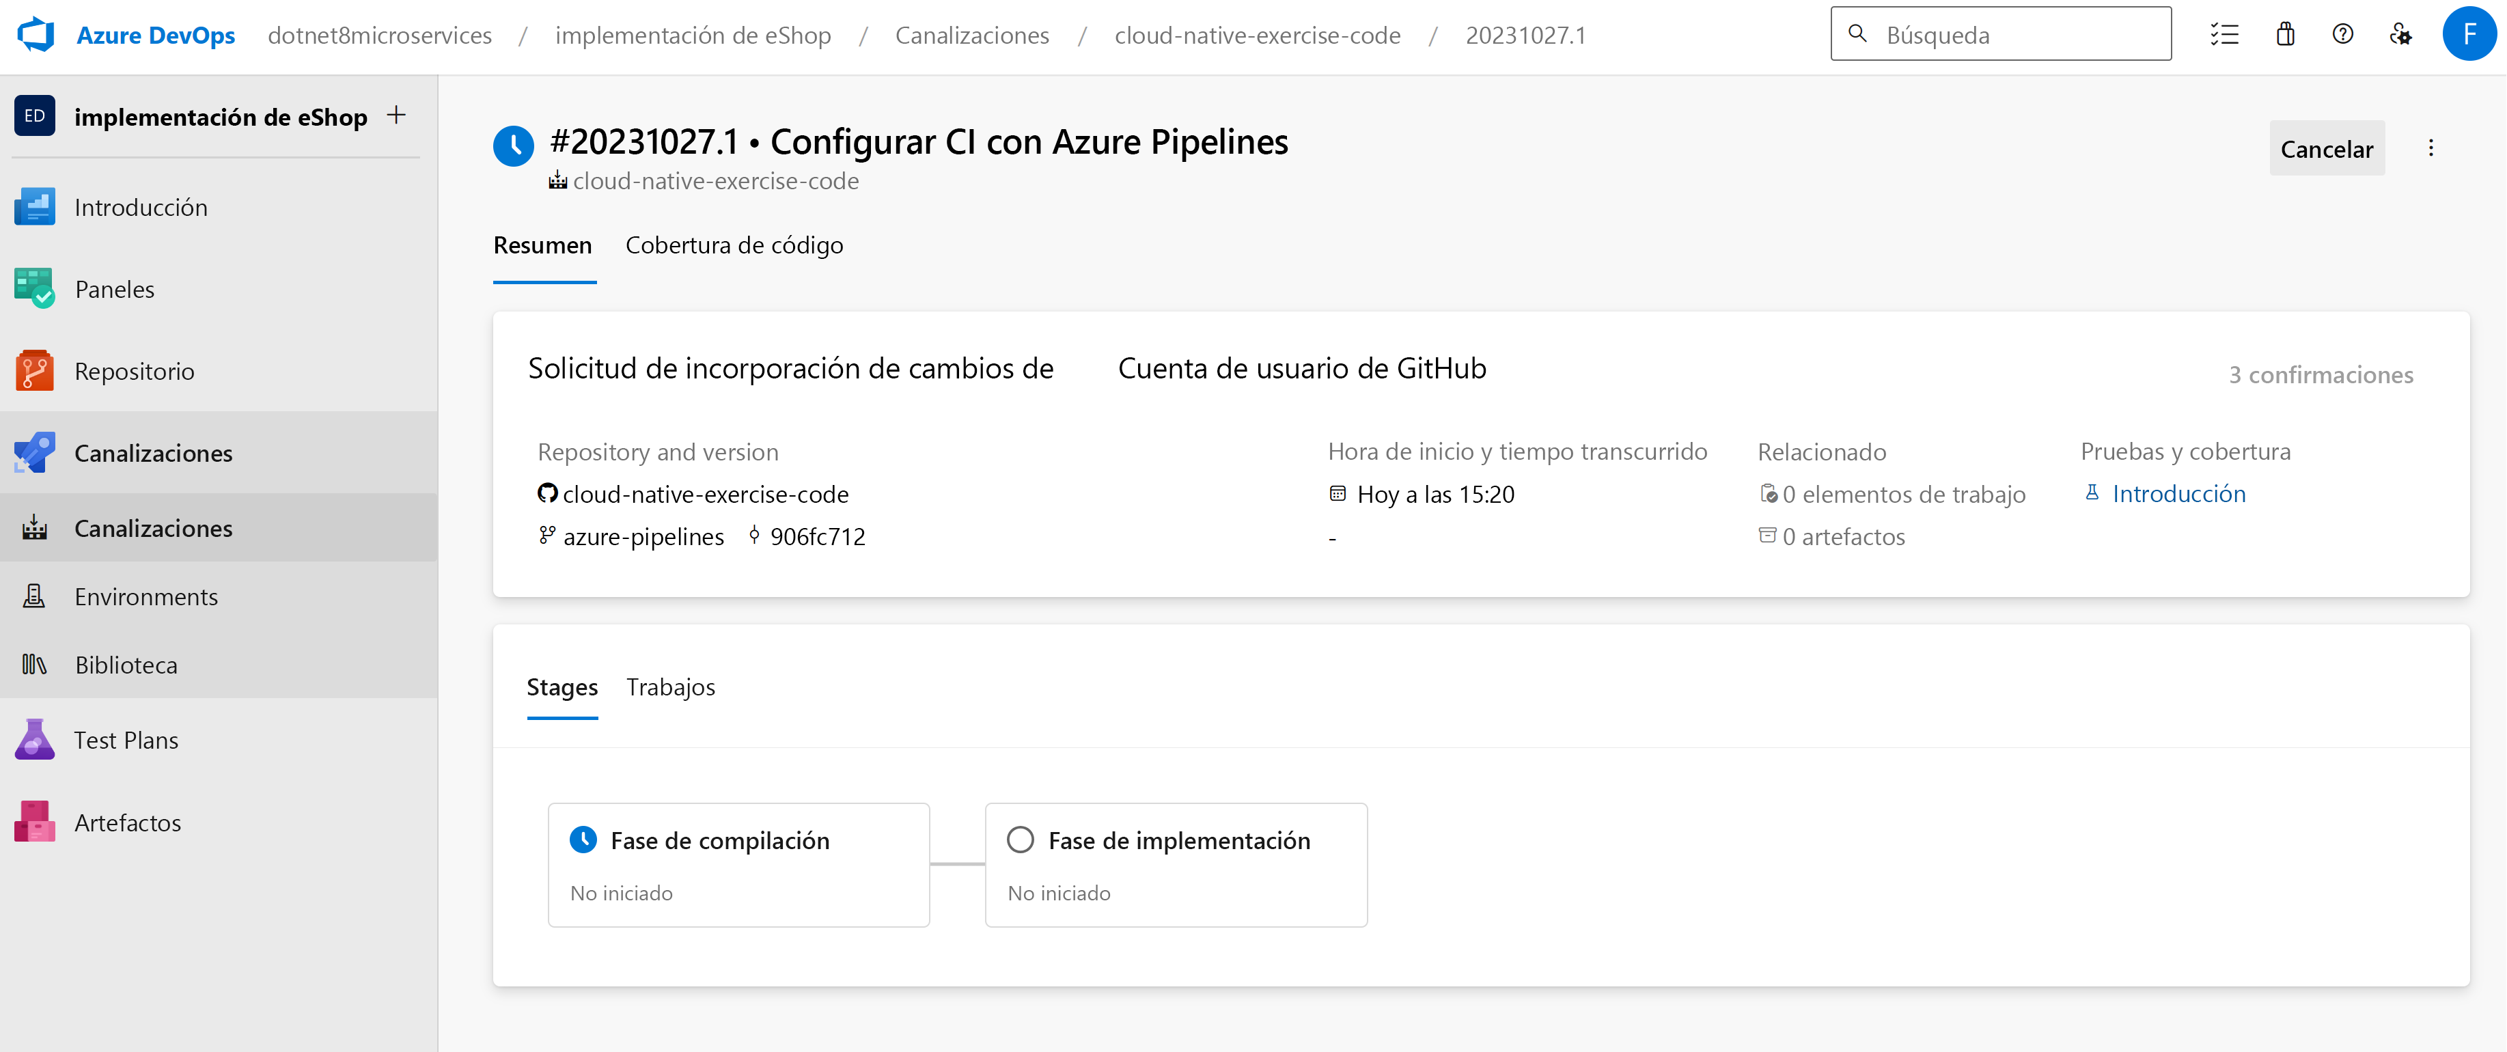Click the Azure DevOps logo icon
The image size is (2507, 1052).
point(36,35)
